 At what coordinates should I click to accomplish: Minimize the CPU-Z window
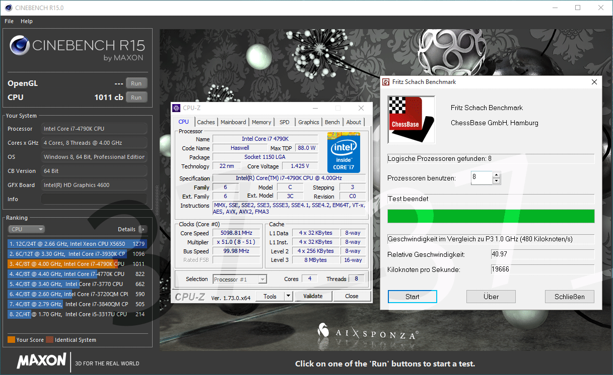315,108
